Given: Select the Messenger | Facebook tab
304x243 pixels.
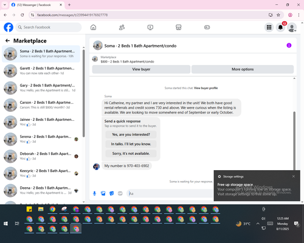Looking at the screenshot, I should click(36, 5).
